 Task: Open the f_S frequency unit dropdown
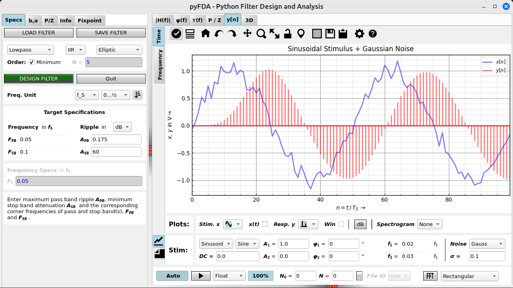tap(87, 95)
